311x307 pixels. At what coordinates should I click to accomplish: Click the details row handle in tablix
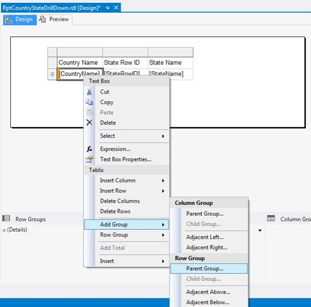[x=52, y=74]
